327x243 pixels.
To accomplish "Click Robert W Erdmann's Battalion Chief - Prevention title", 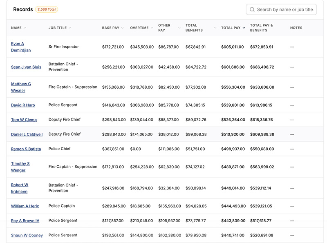I will coord(63,188).
